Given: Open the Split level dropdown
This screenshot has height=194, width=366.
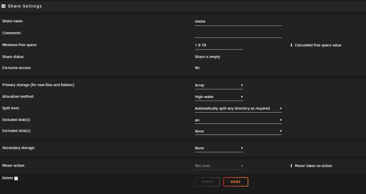Looking at the screenshot, I should pos(238,109).
